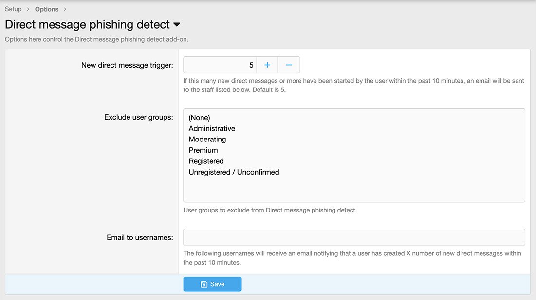Pick Premium user group option

tap(203, 150)
